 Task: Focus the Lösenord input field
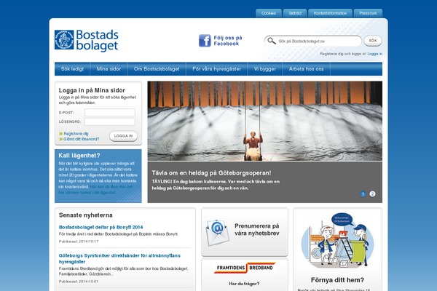(x=110, y=121)
